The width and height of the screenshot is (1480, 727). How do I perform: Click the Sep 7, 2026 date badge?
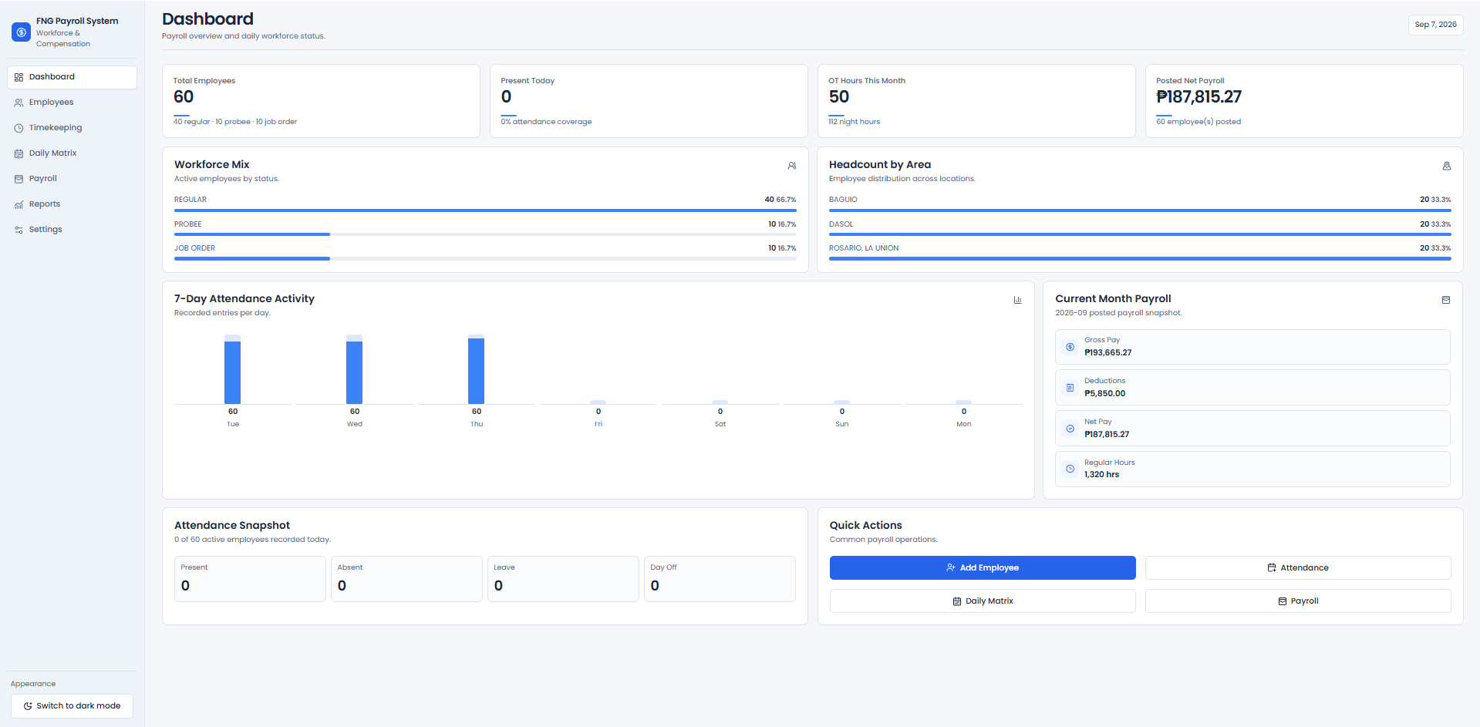(1435, 25)
